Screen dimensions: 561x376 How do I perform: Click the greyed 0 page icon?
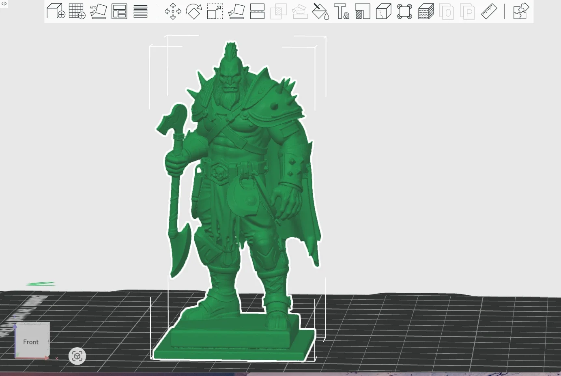(x=447, y=11)
